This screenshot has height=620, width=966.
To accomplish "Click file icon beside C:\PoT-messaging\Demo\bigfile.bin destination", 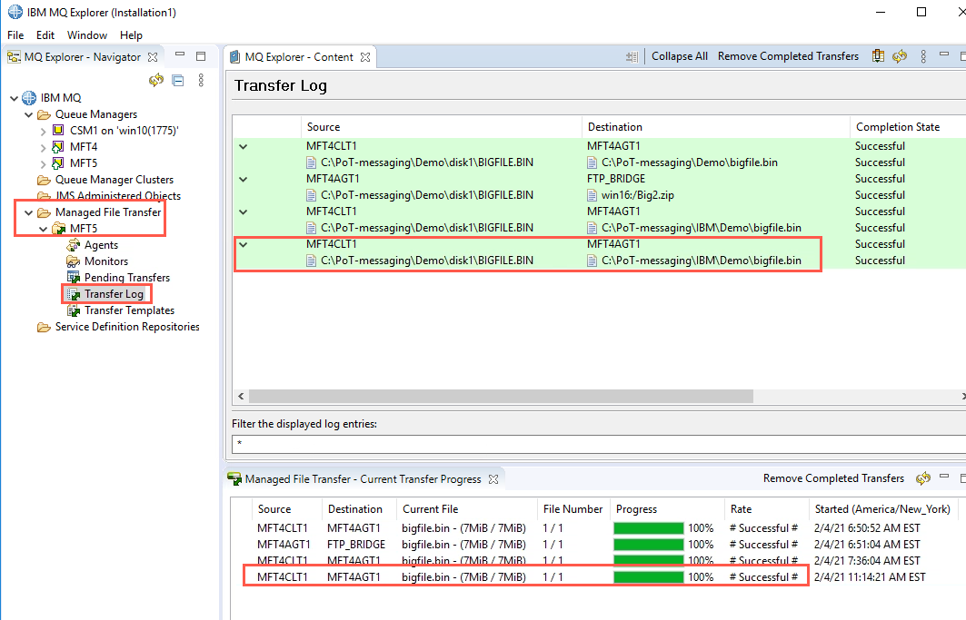I will coord(592,162).
